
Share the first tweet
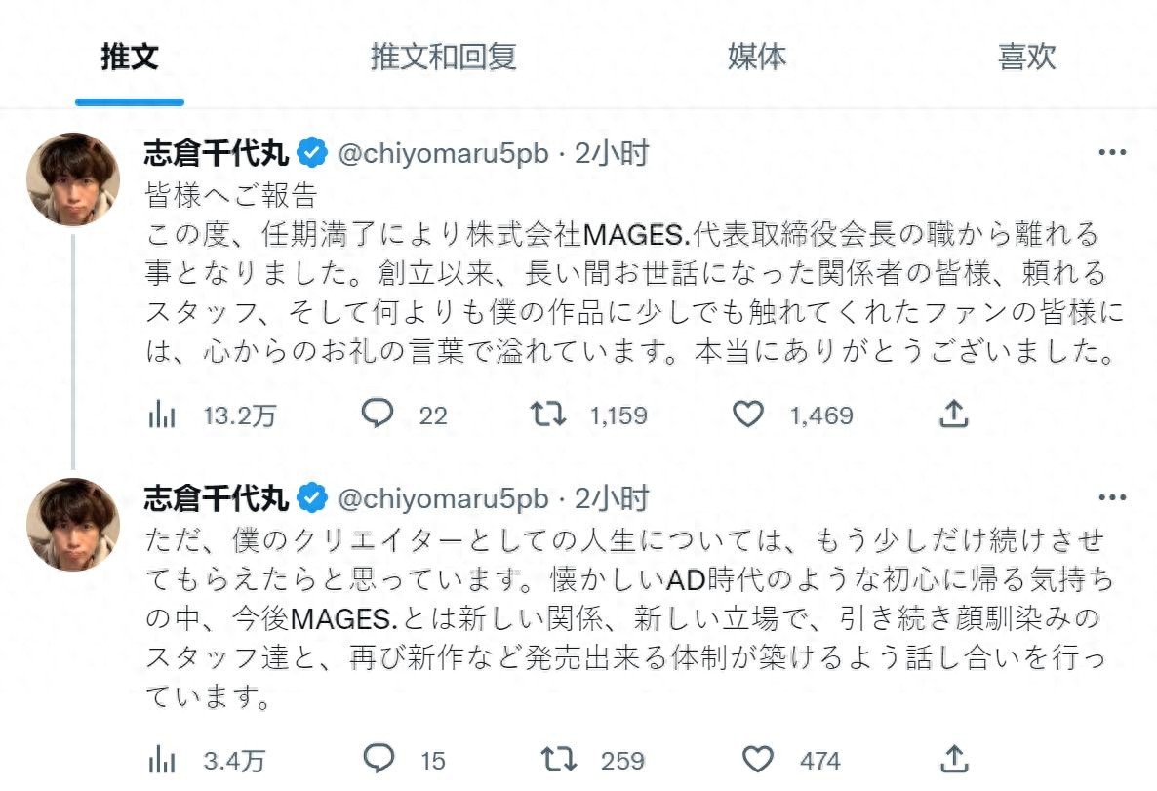952,415
